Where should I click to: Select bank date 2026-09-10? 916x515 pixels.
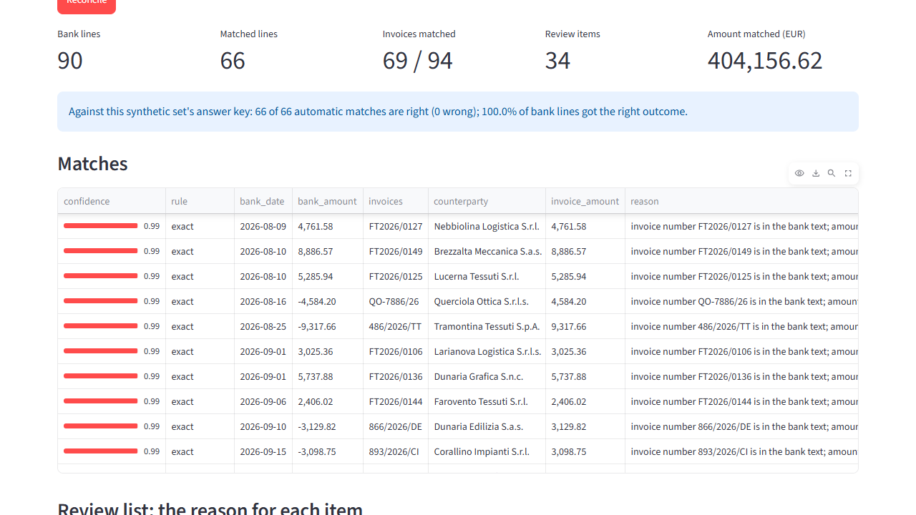[x=263, y=426]
